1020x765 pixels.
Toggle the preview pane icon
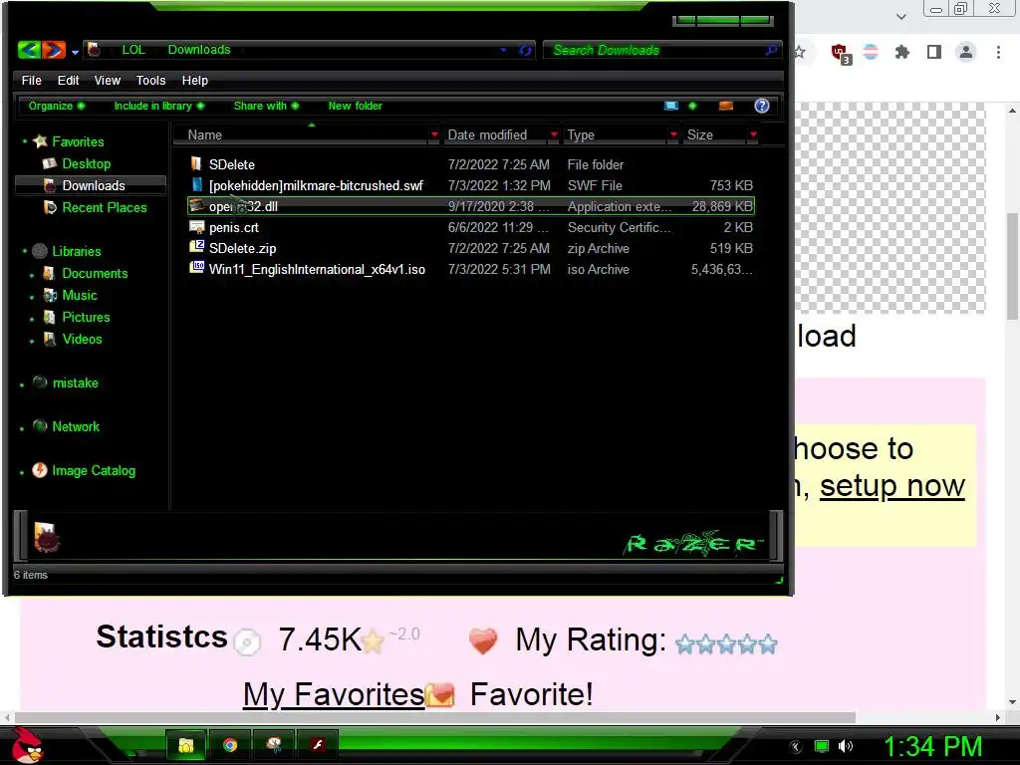click(726, 106)
